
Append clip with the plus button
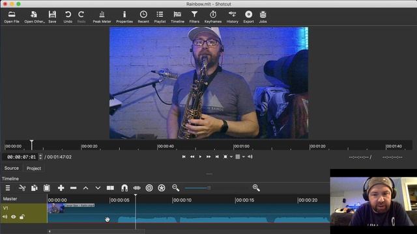(61, 188)
